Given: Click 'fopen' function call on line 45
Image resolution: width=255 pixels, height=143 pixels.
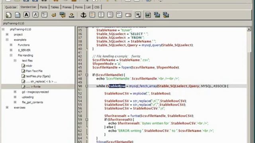Looking at the screenshot, I should point(126,68).
